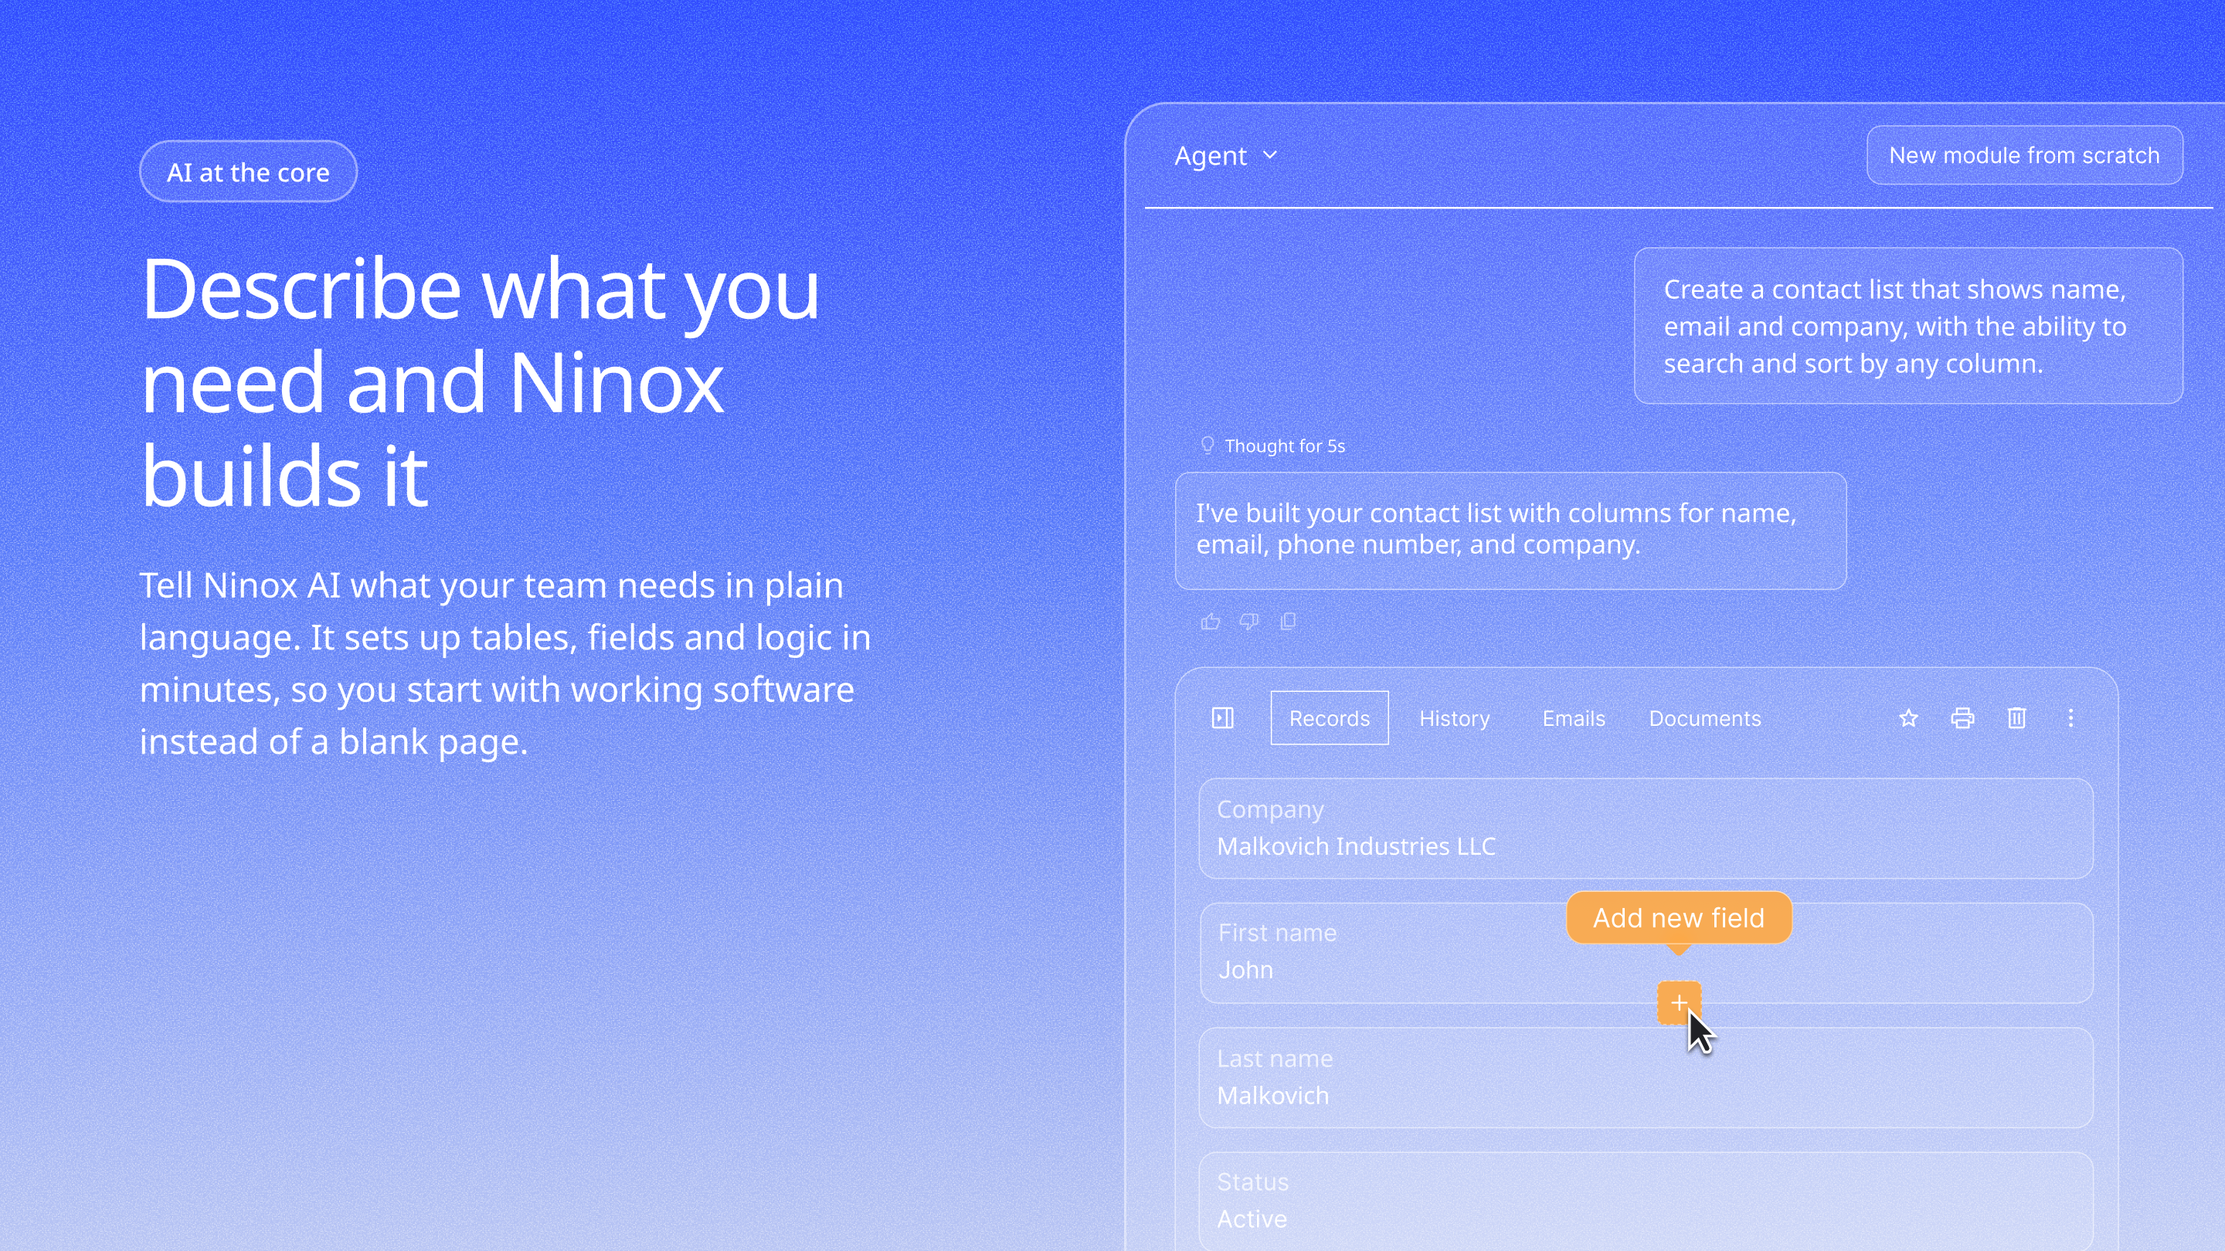
Task: Open the History tab
Action: (x=1455, y=718)
